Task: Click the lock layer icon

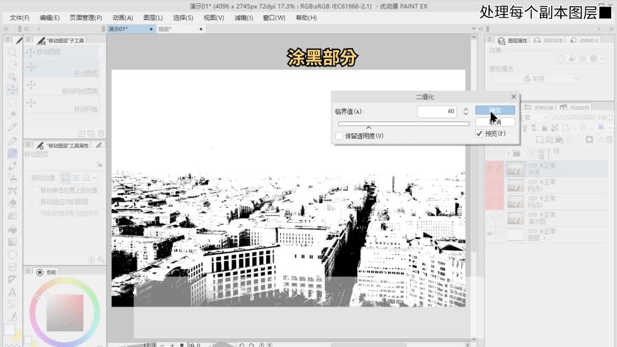Action: coord(544,128)
